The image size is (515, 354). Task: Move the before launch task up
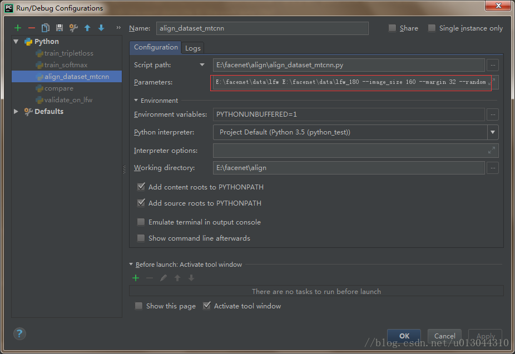pyautogui.click(x=177, y=278)
